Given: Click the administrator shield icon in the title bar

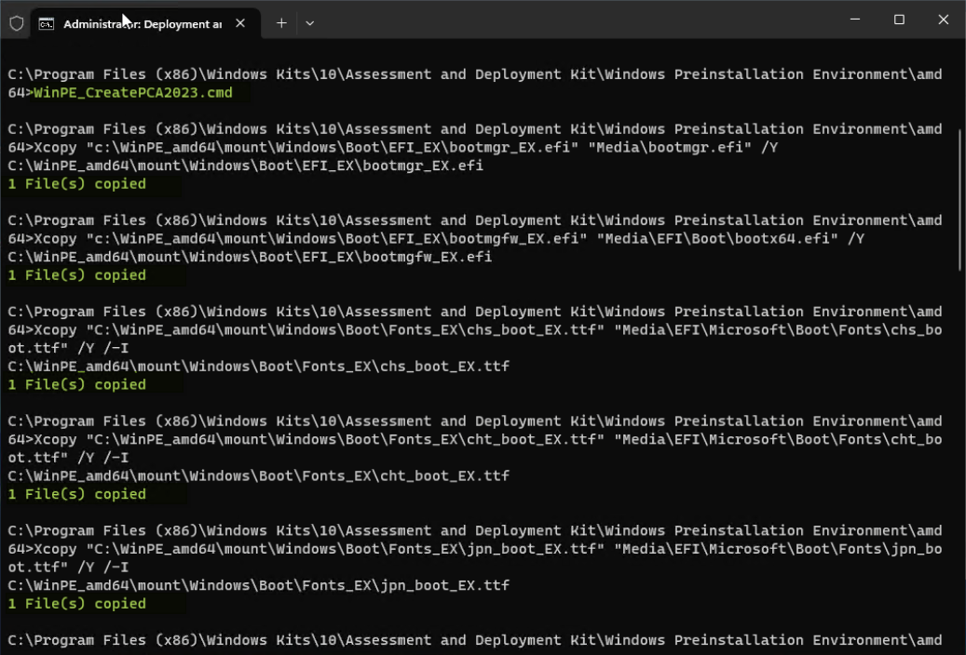Looking at the screenshot, I should pyautogui.click(x=15, y=20).
